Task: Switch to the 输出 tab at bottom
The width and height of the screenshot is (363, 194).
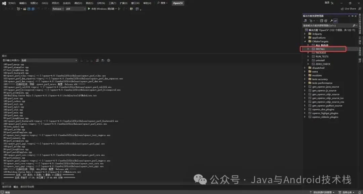Action: (16, 187)
